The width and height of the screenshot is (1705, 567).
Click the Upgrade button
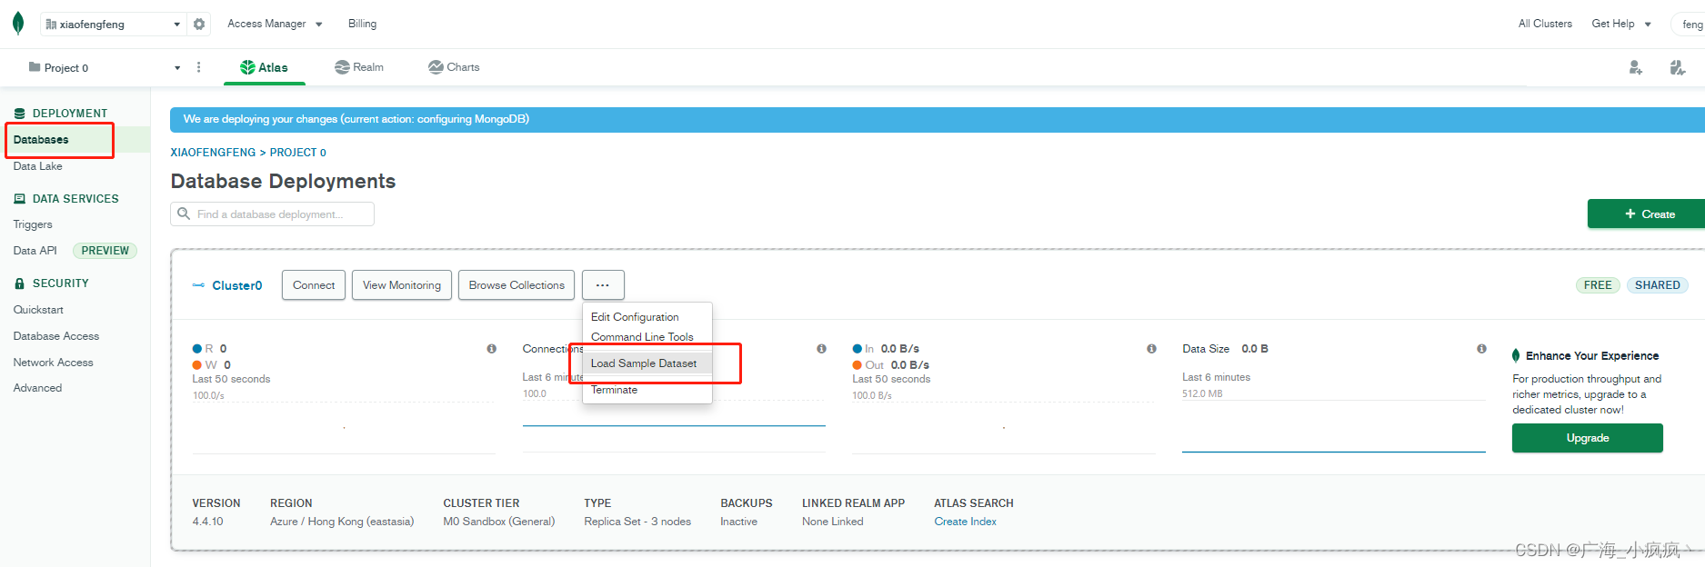point(1587,438)
